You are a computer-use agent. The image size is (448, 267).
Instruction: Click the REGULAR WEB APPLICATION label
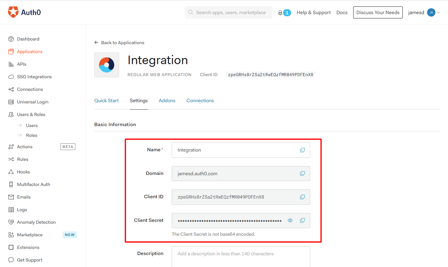pyautogui.click(x=159, y=75)
